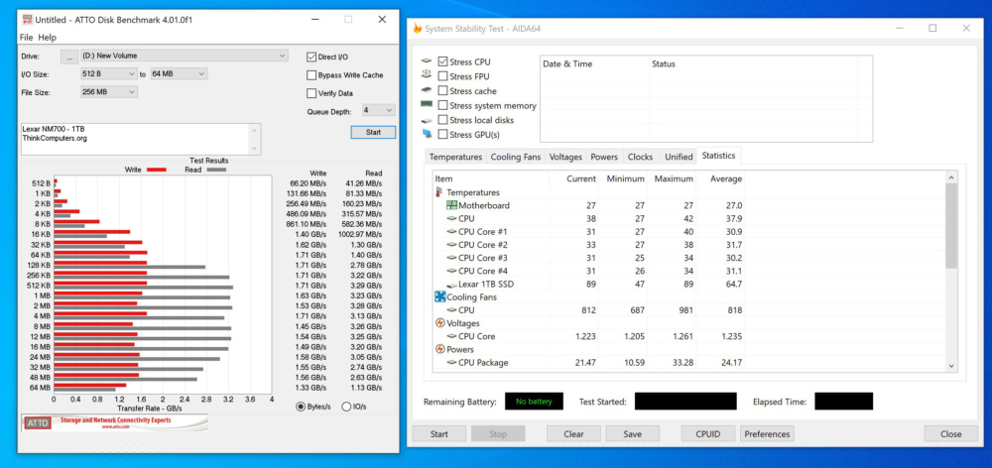Open the I/O Size end dropdown 64 MB
Screen dimensions: 992x468
(x=179, y=74)
